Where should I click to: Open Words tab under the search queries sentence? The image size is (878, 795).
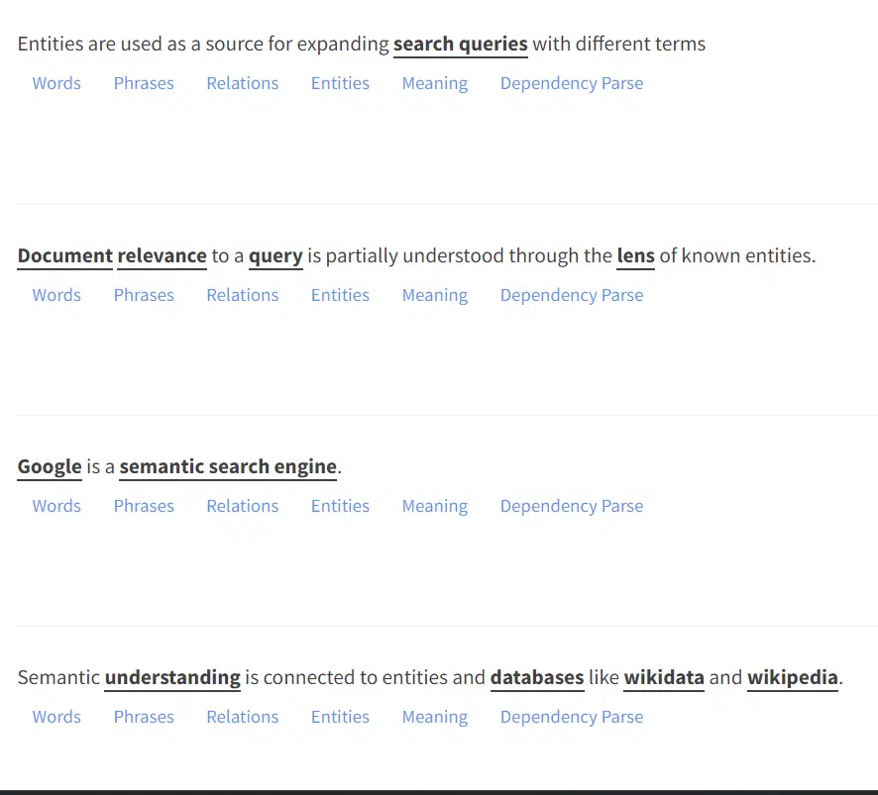click(x=56, y=83)
